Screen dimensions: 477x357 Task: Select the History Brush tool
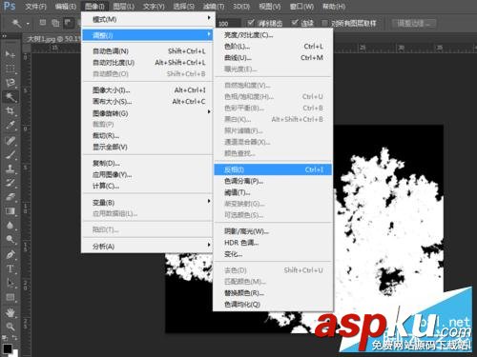tap(10, 183)
